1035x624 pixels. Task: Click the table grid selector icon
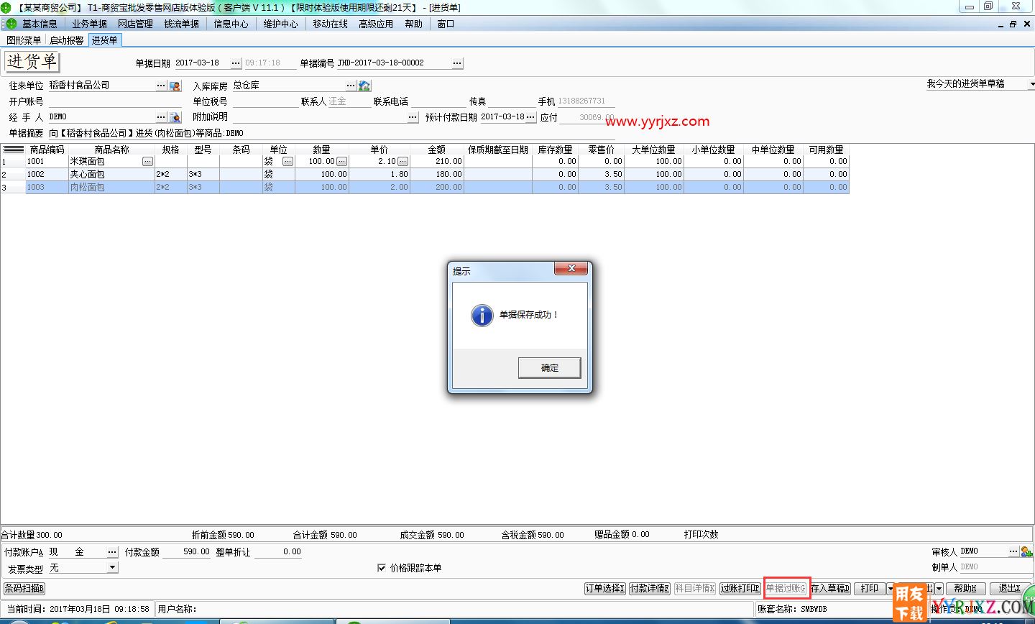(x=14, y=150)
